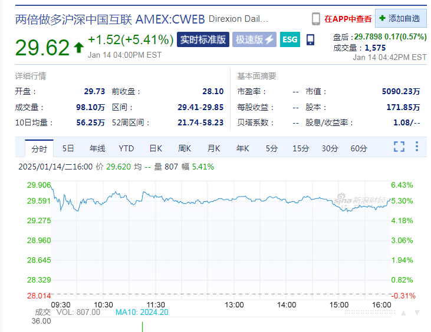Select the 5日 chart tab
Viewport: 431px width, 332px height.
(x=68, y=148)
